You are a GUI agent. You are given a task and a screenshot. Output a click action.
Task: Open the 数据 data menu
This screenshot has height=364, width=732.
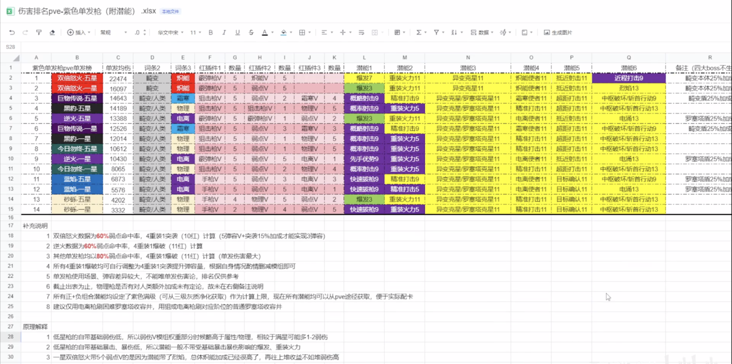point(481,32)
